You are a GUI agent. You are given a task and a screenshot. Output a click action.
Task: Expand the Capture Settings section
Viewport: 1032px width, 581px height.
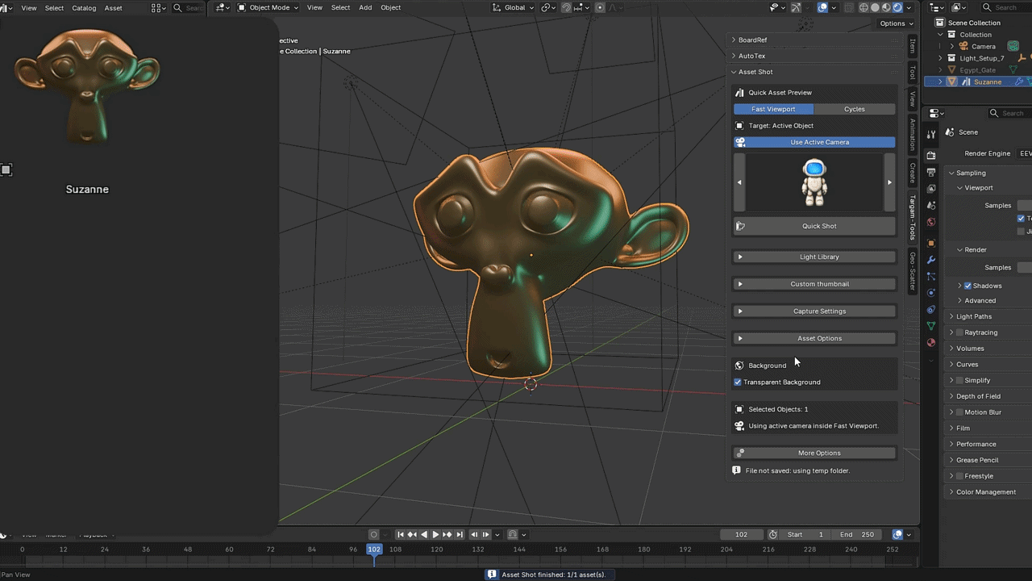click(x=814, y=311)
